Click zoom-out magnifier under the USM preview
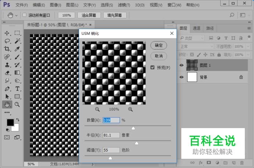 coord(97,109)
